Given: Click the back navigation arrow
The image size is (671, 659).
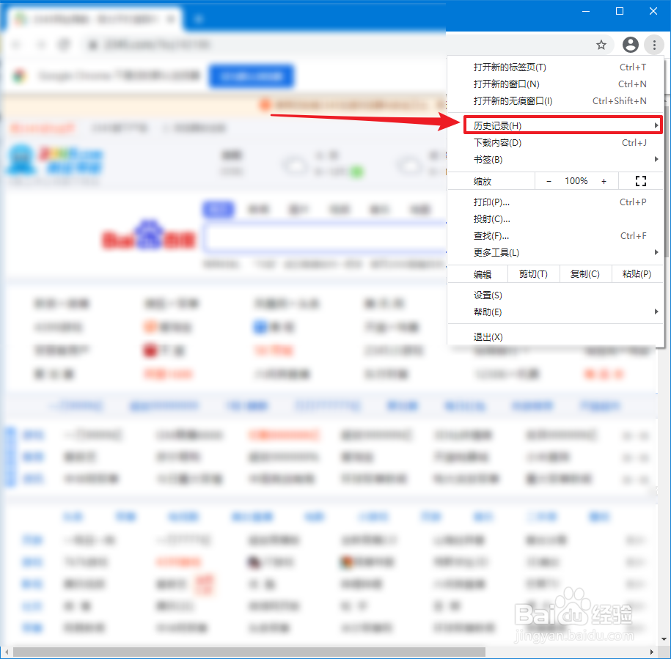Looking at the screenshot, I should pos(16,45).
